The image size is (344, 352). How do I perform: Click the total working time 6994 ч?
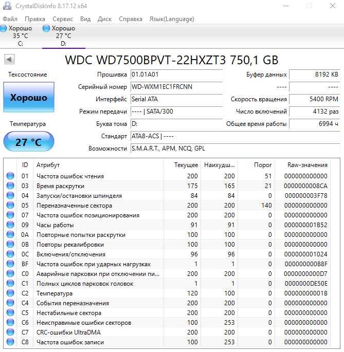click(x=315, y=124)
